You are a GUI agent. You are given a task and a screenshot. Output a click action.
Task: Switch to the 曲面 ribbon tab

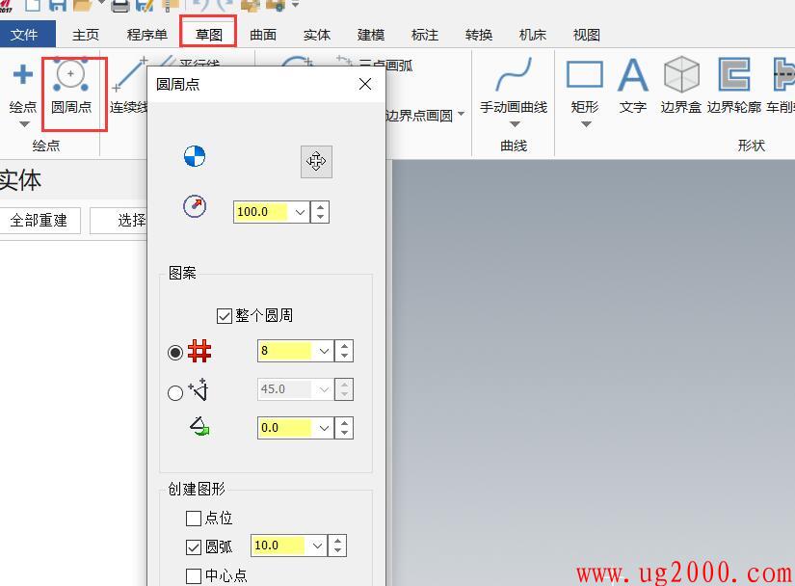[x=263, y=35]
